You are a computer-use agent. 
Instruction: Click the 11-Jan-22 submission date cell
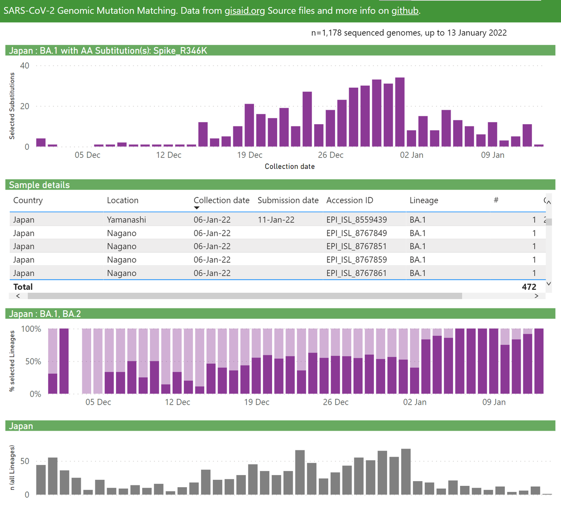[x=276, y=219]
